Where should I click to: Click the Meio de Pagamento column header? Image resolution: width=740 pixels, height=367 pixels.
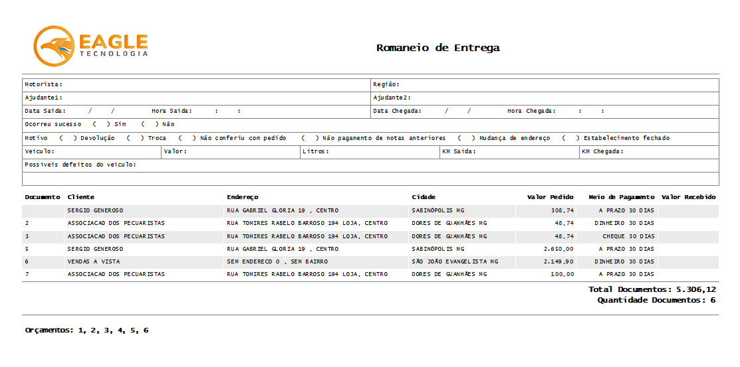point(621,197)
